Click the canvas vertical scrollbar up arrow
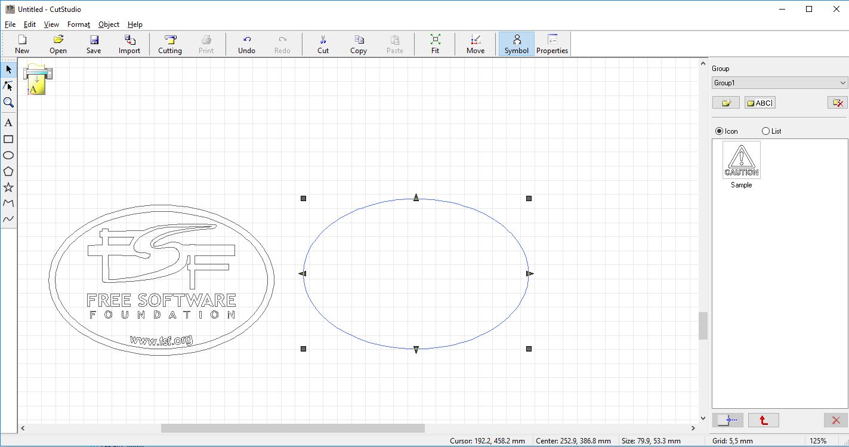 tap(703, 63)
